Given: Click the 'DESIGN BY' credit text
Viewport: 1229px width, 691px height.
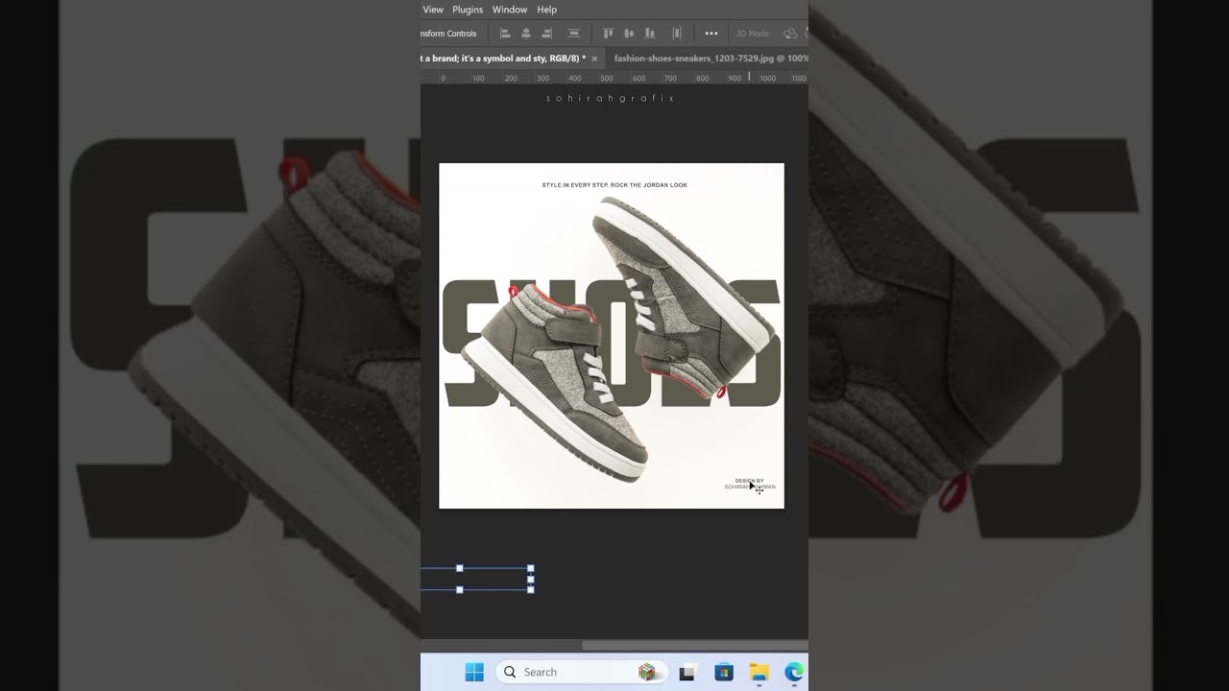Looking at the screenshot, I should coord(749,481).
